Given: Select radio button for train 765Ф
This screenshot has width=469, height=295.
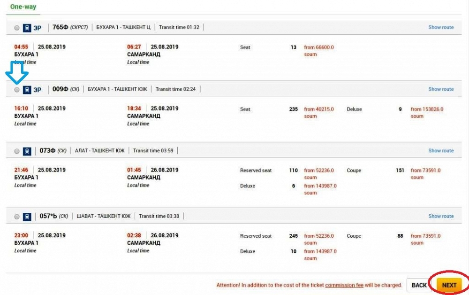Looking at the screenshot, I should click(17, 28).
